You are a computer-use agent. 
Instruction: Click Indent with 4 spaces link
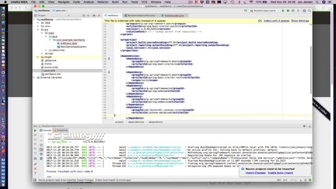coord(277,21)
